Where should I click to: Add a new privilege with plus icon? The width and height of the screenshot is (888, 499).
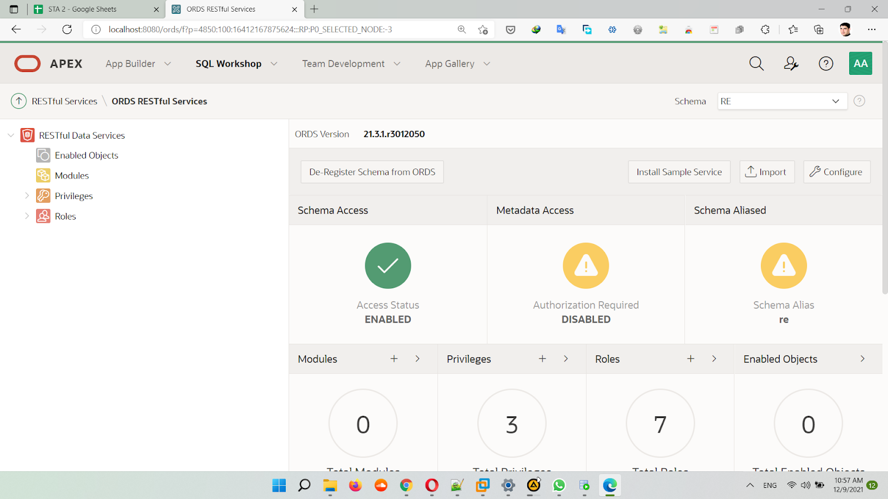click(542, 359)
